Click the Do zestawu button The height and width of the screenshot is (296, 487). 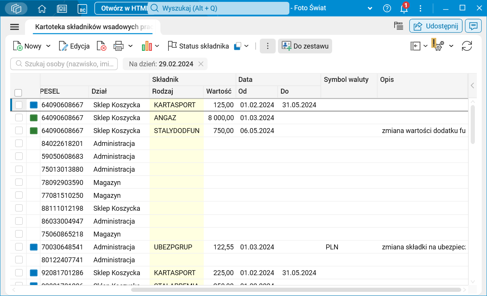pos(305,46)
